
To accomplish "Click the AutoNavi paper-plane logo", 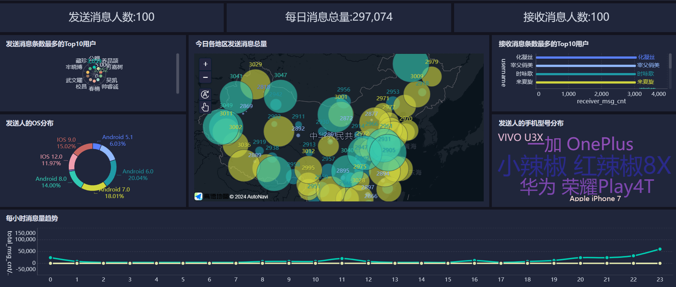I will 199,196.
